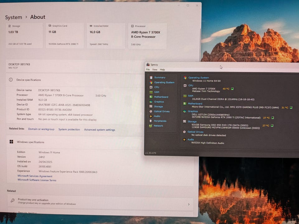Viewport: 299px width, 224px height.
Task: Click the CPU chip icon in Speccy summary
Action: click(185, 86)
